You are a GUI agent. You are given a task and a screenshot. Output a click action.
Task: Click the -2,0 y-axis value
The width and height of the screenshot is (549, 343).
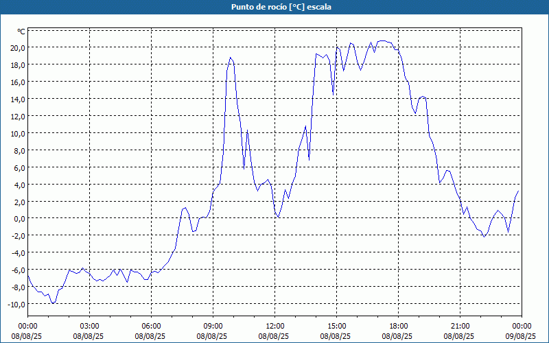19,236
